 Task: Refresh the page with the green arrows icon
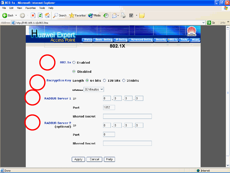click(40, 16)
